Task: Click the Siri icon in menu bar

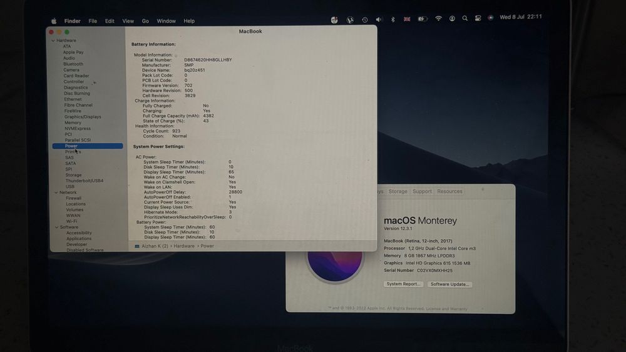Action: [491, 18]
